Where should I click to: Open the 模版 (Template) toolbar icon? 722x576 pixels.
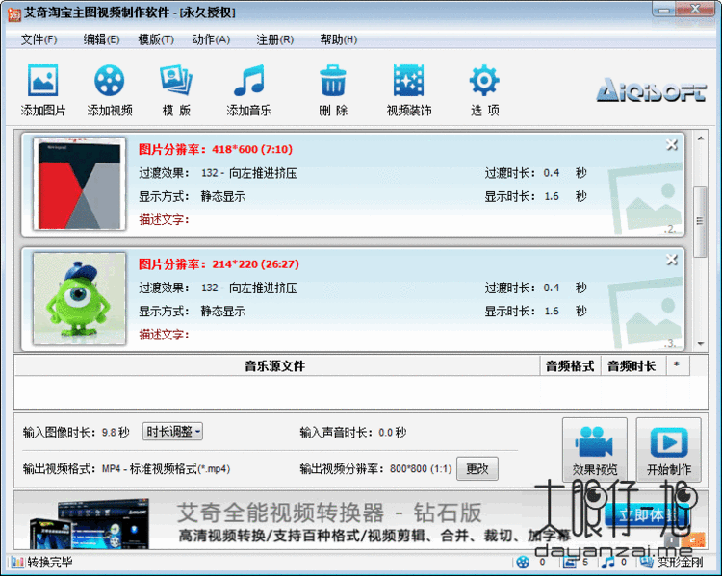[176, 81]
